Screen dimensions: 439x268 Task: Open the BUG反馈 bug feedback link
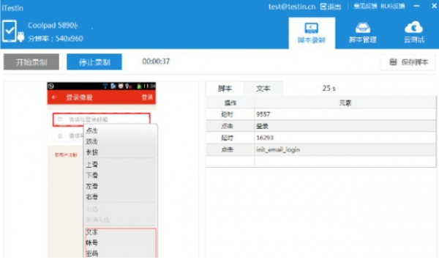click(x=392, y=6)
